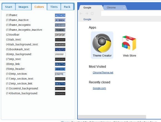Click the ntp_section_text color swatch
Screen dimensions: 161x122
click(x=60, y=79)
